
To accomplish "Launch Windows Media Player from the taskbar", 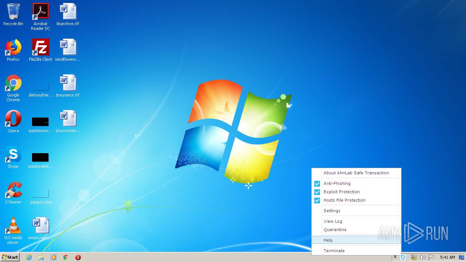I will (54, 257).
